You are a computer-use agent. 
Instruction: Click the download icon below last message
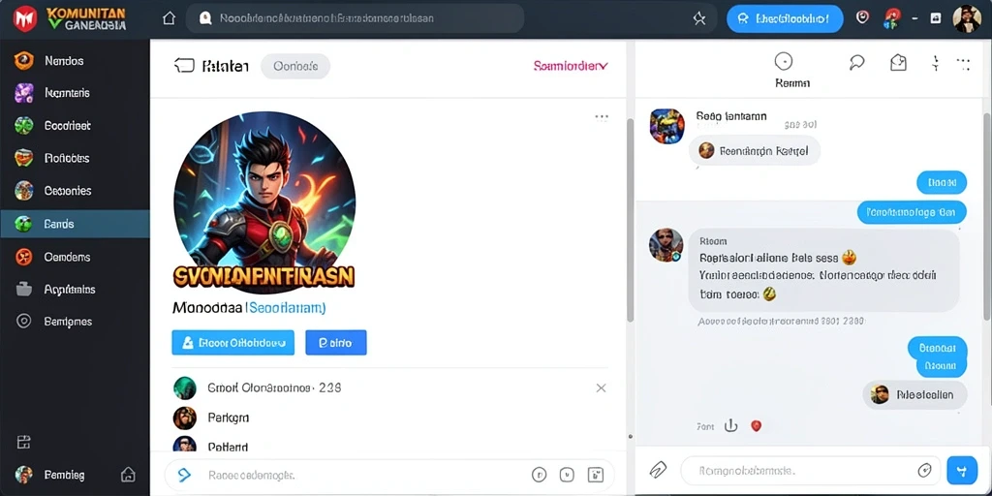coord(730,426)
